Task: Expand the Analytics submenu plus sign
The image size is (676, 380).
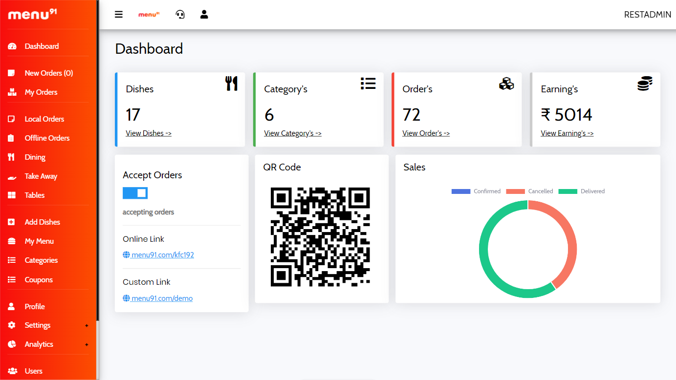Action: point(87,345)
